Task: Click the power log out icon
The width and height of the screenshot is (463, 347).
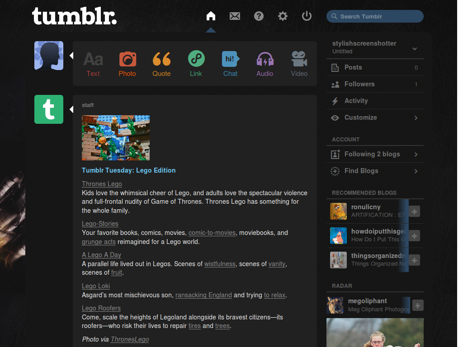Action: pyautogui.click(x=307, y=16)
